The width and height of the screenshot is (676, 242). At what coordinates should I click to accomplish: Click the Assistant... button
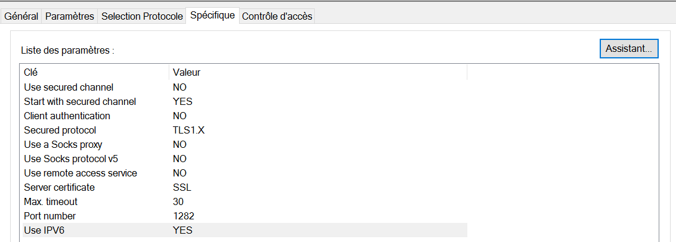click(x=628, y=48)
